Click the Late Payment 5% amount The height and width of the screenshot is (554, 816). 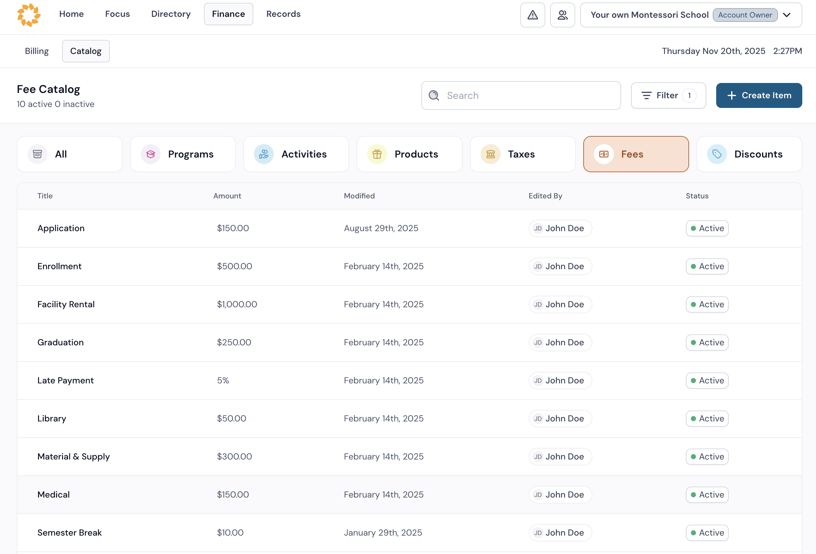click(223, 381)
